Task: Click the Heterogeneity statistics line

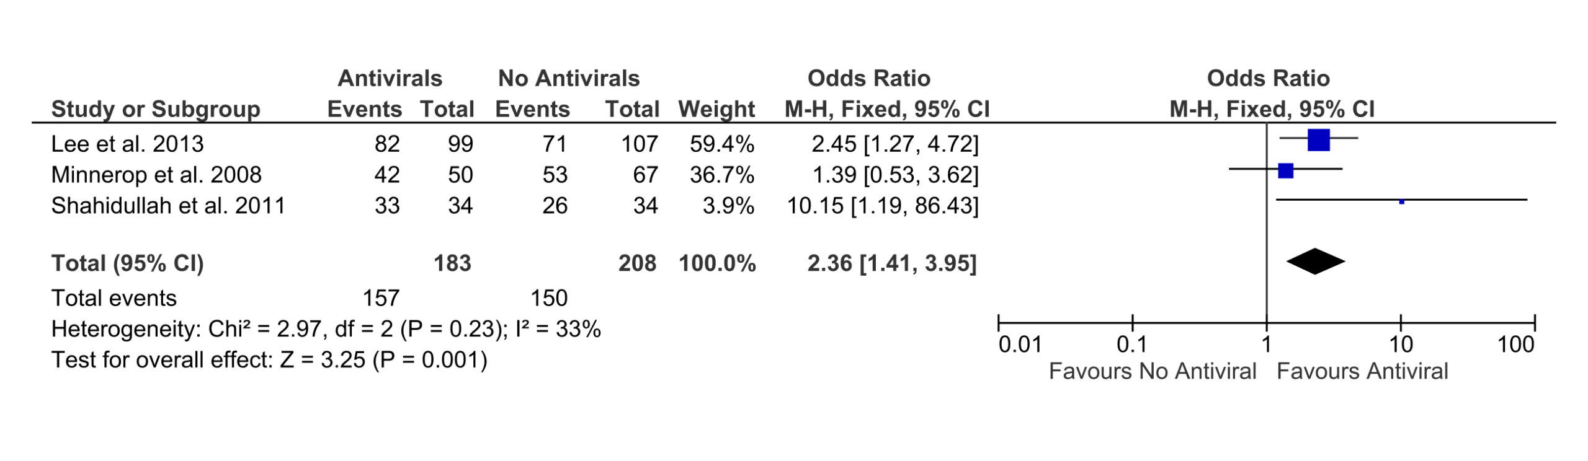Action: [326, 329]
